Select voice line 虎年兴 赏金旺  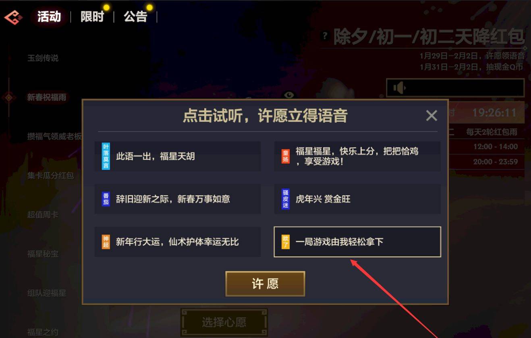tap(357, 199)
